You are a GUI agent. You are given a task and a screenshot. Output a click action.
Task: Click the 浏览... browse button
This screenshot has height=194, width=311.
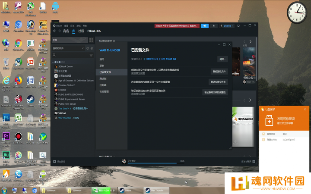(x=222, y=59)
